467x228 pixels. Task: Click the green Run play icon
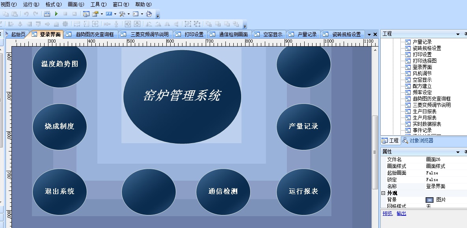tap(56, 14)
